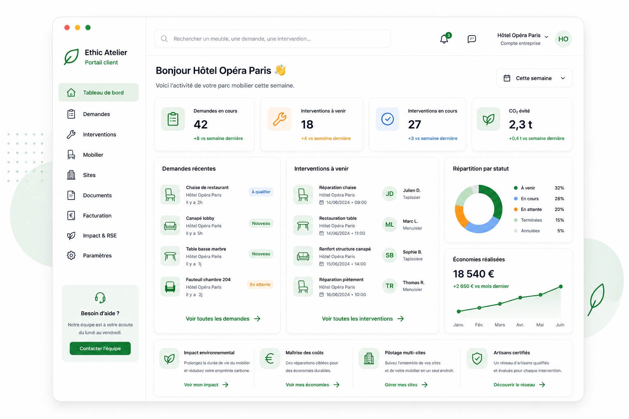Image resolution: width=629 pixels, height=419 pixels.
Task: Click the Ethic Atelier leaf logo
Action: (71, 57)
